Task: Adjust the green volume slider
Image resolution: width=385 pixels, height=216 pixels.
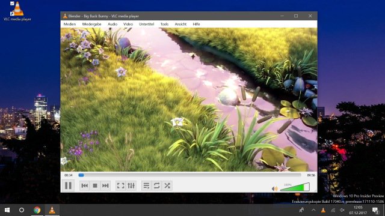Action: (x=295, y=187)
